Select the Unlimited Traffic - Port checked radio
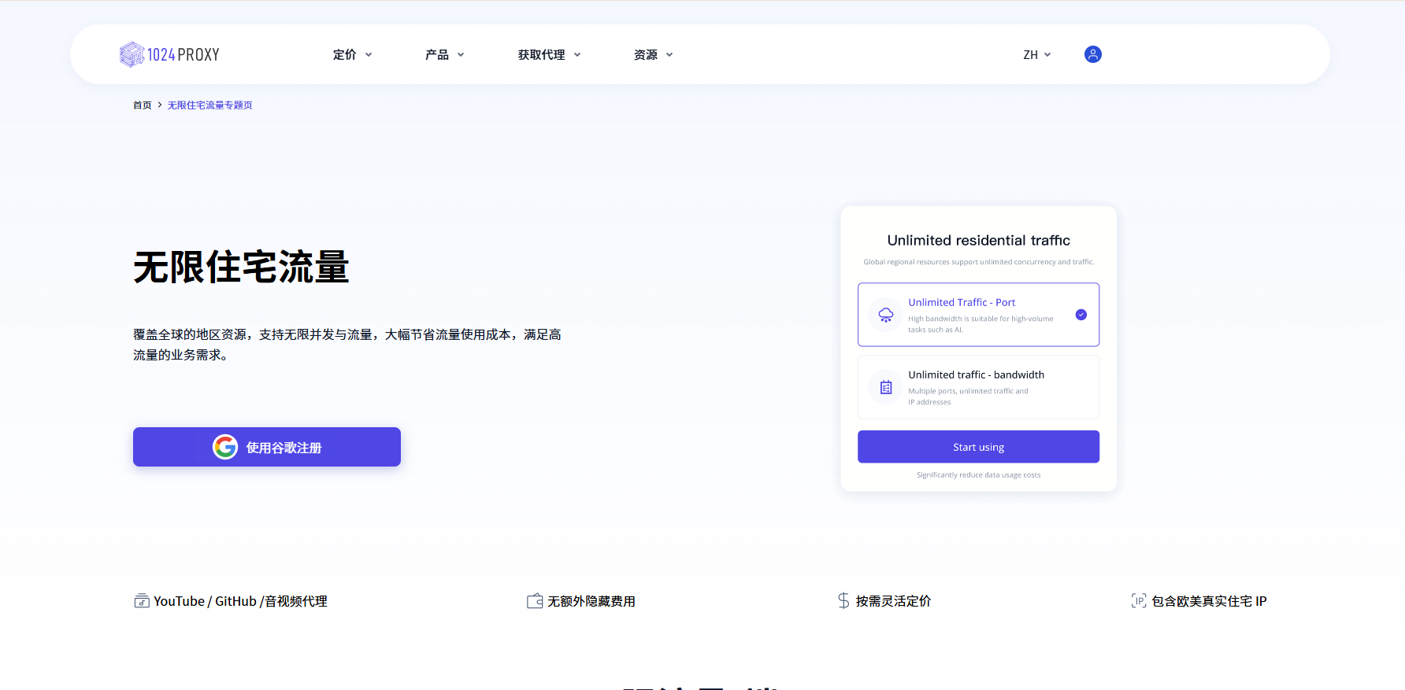Viewport: 1405px width, 690px height. [x=1081, y=315]
